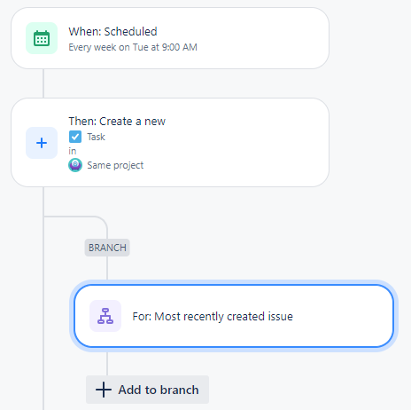This screenshot has width=411, height=410.
Task: Click the Then: Create a new title
Action: click(x=117, y=122)
